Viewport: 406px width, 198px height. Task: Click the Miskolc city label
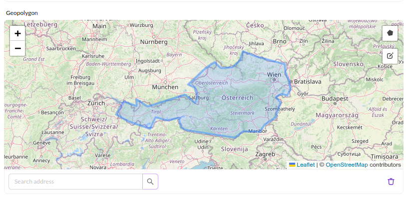tap(375, 80)
